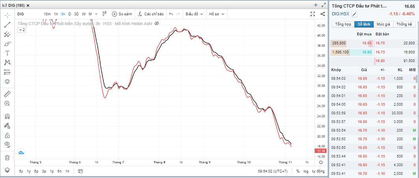Share the chart with share icon
Viewport: 419px width, 178px height.
click(x=323, y=14)
